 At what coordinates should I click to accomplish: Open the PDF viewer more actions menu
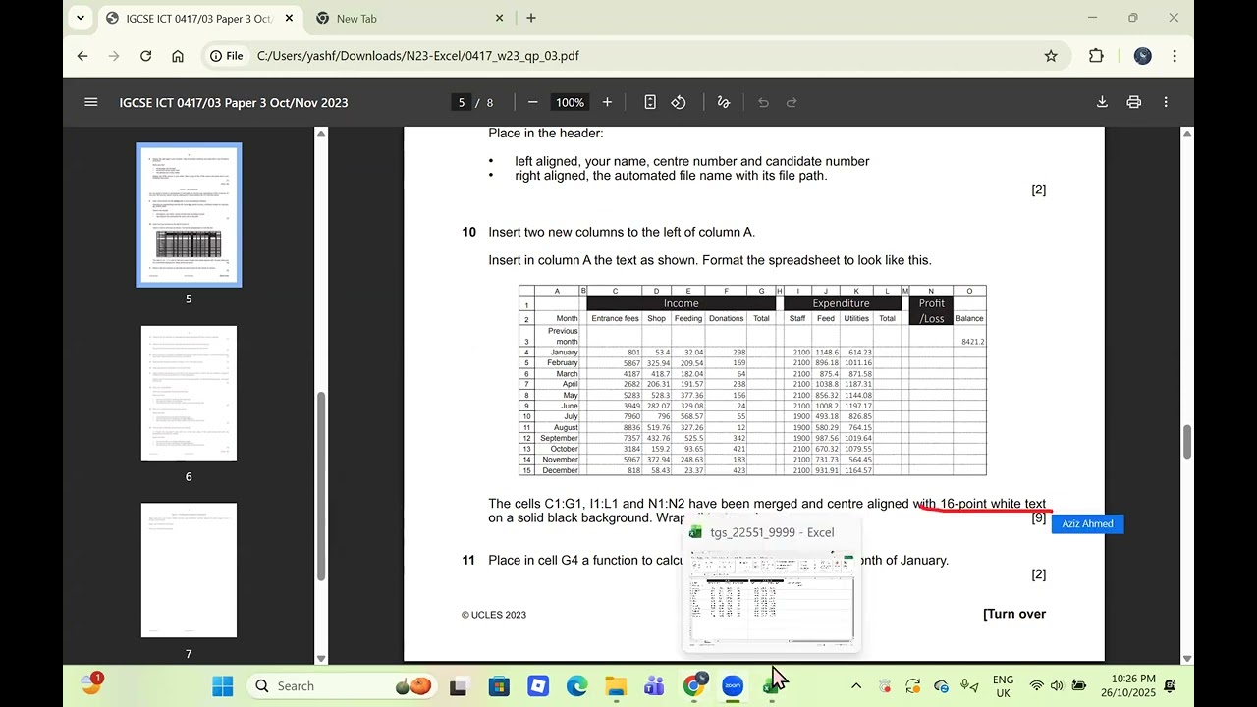1166,102
